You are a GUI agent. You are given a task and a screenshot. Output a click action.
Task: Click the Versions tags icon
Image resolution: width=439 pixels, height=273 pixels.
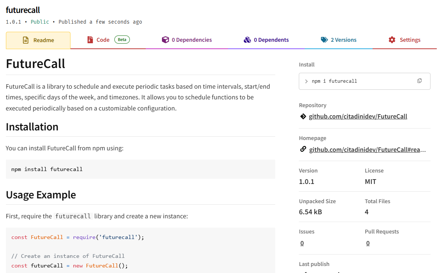point(324,40)
